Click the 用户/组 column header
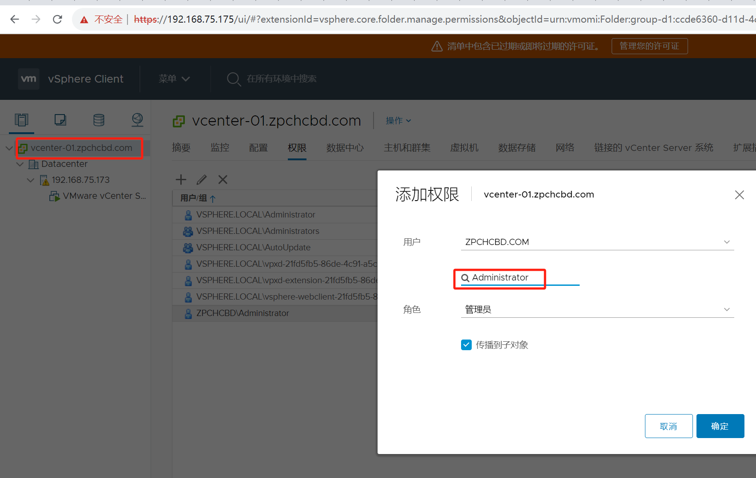756x478 pixels. point(194,198)
